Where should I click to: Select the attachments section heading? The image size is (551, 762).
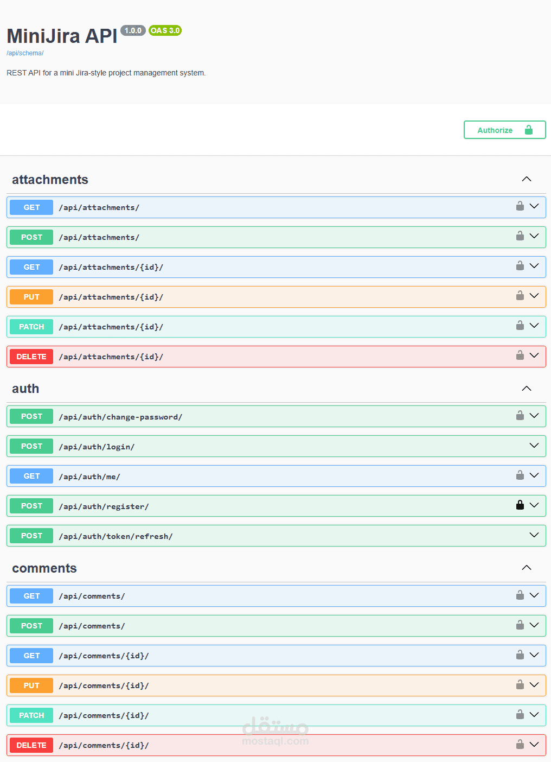50,180
